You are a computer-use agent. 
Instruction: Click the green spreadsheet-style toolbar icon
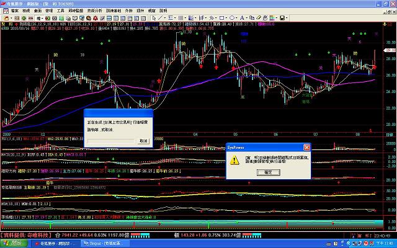[x=61, y=18]
